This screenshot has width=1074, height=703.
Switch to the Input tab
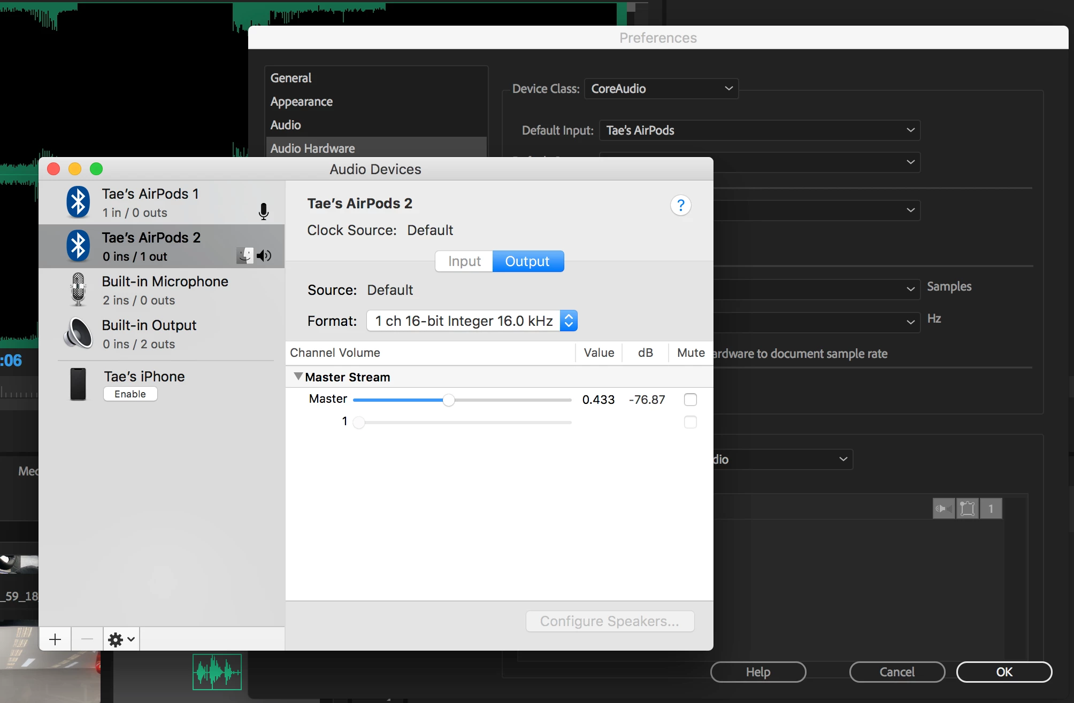(464, 261)
